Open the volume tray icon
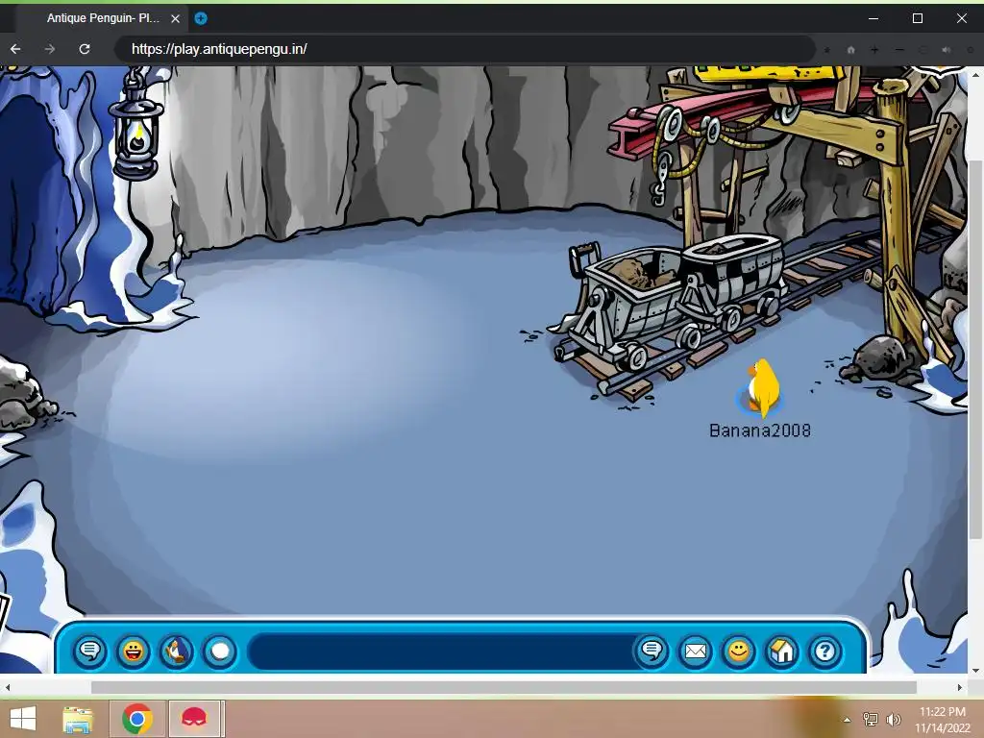Image resolution: width=984 pixels, height=738 pixels. pos(894,719)
